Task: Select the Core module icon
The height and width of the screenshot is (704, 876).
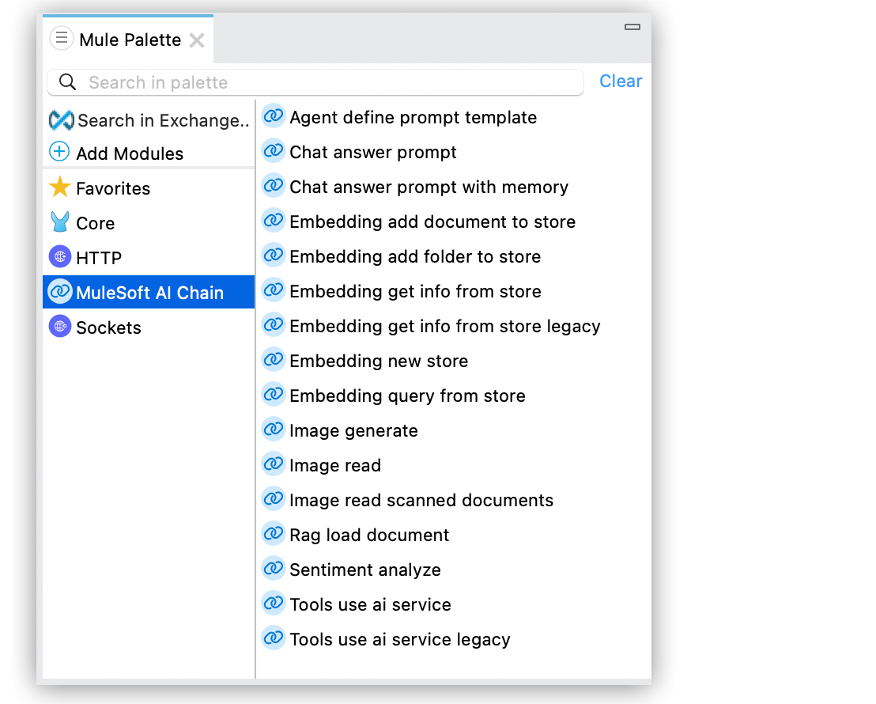Action: click(59, 222)
